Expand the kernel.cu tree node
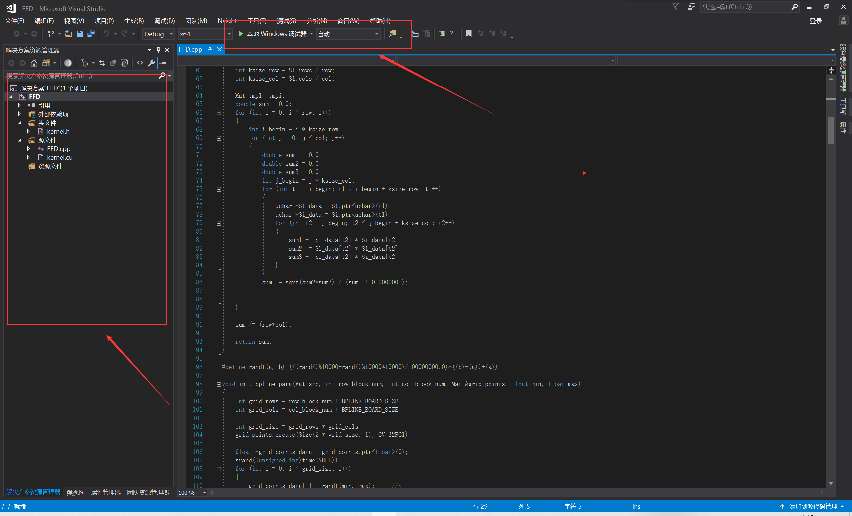 pyautogui.click(x=28, y=157)
